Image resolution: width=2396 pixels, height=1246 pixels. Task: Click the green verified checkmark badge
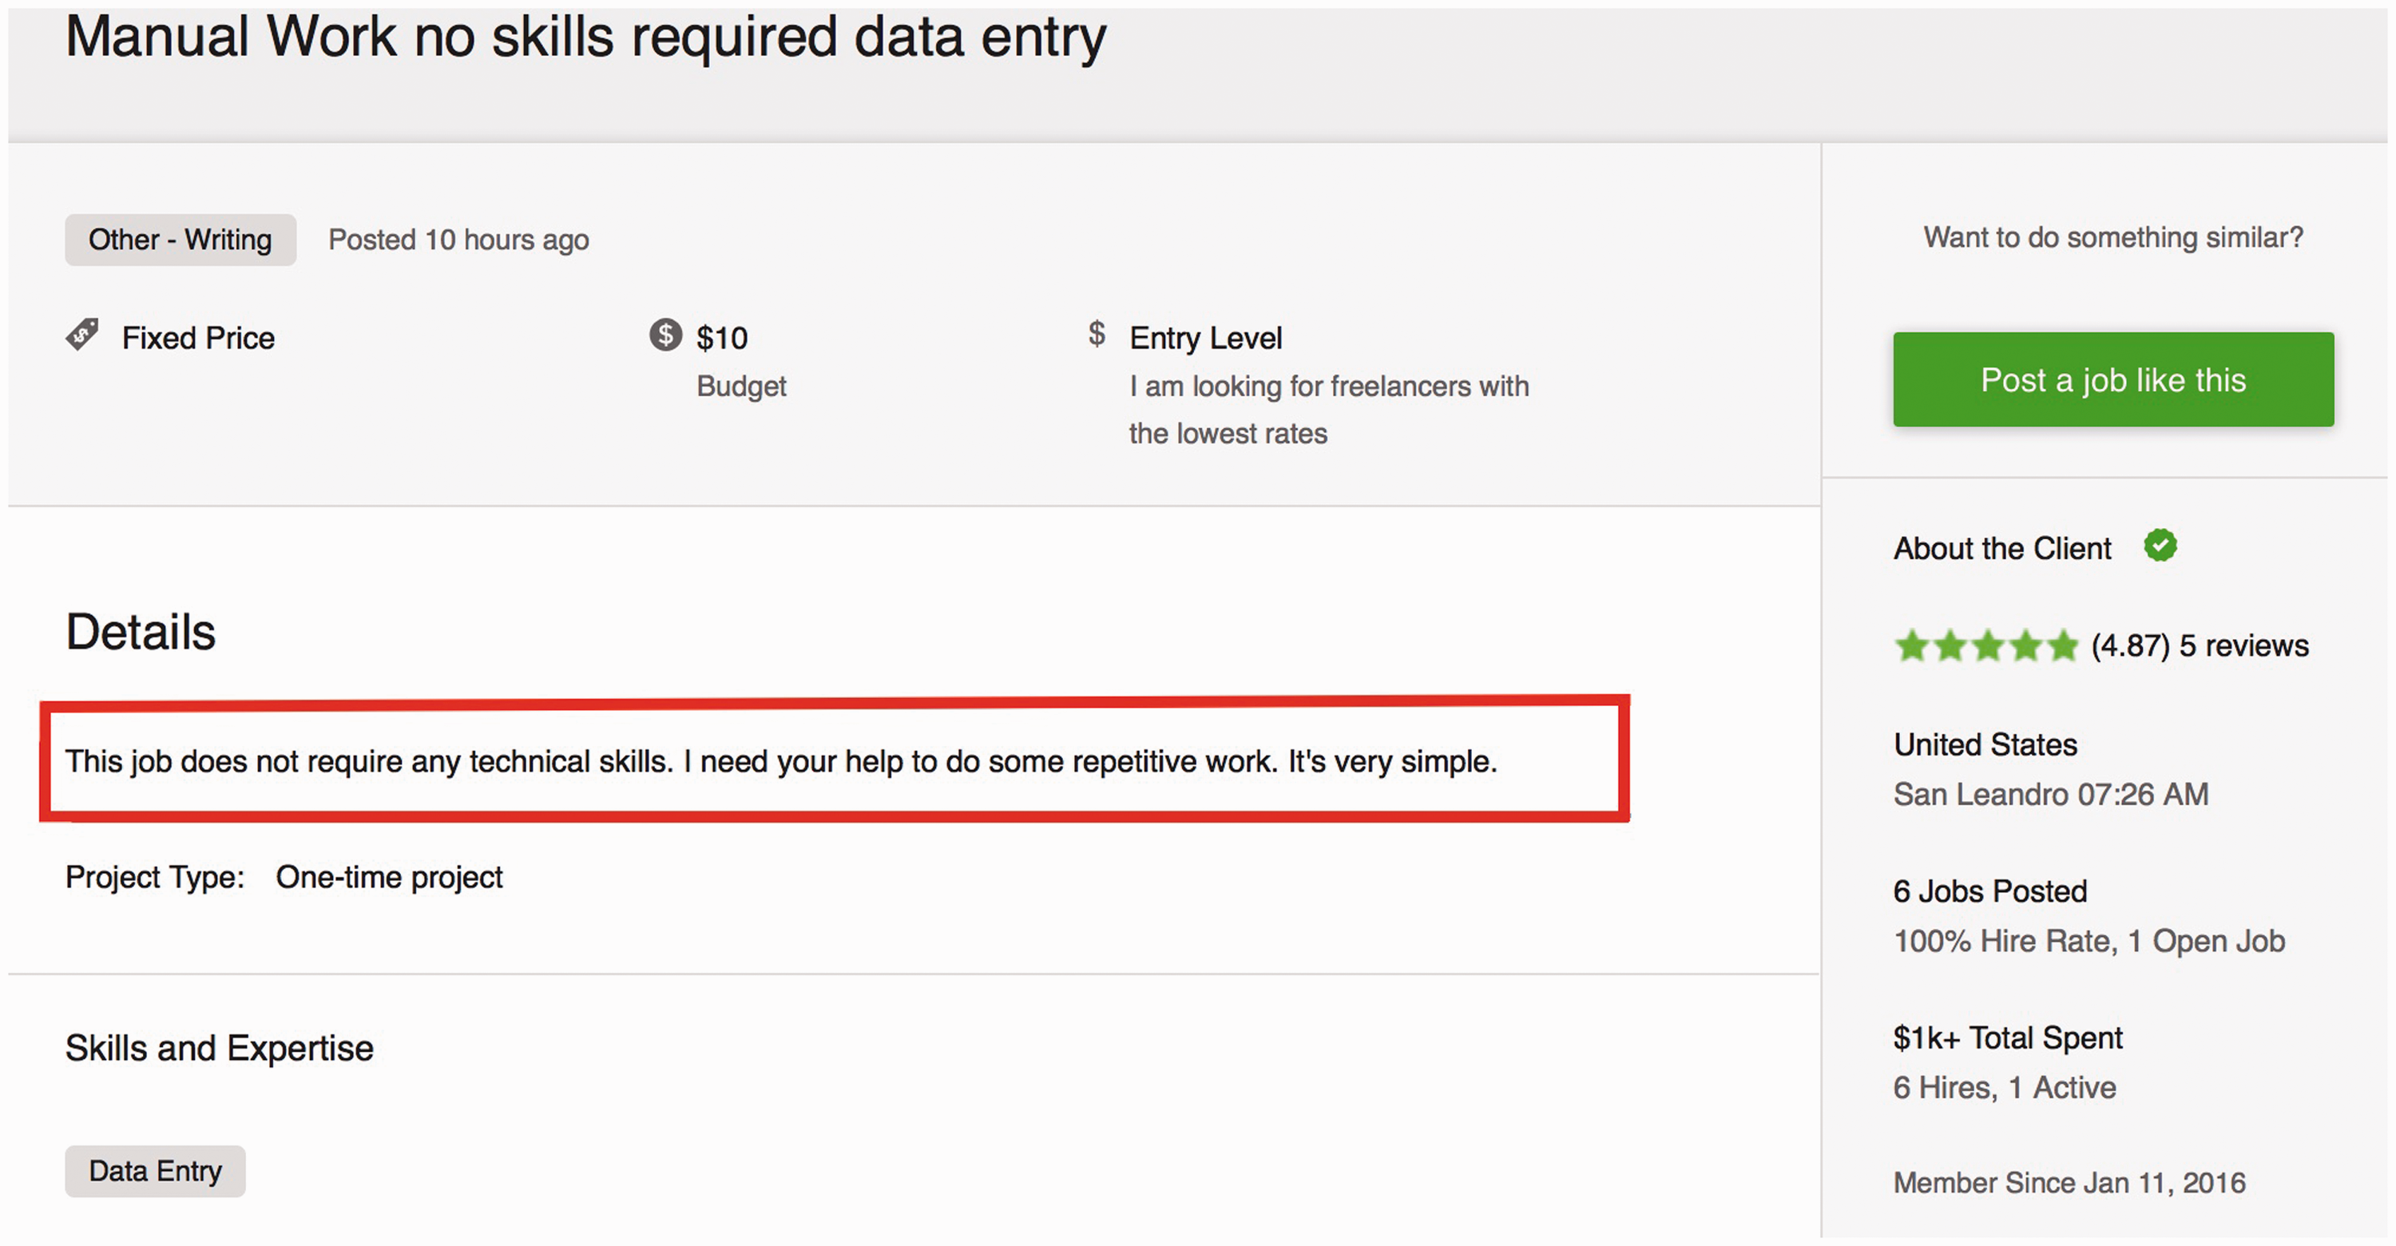(2160, 546)
